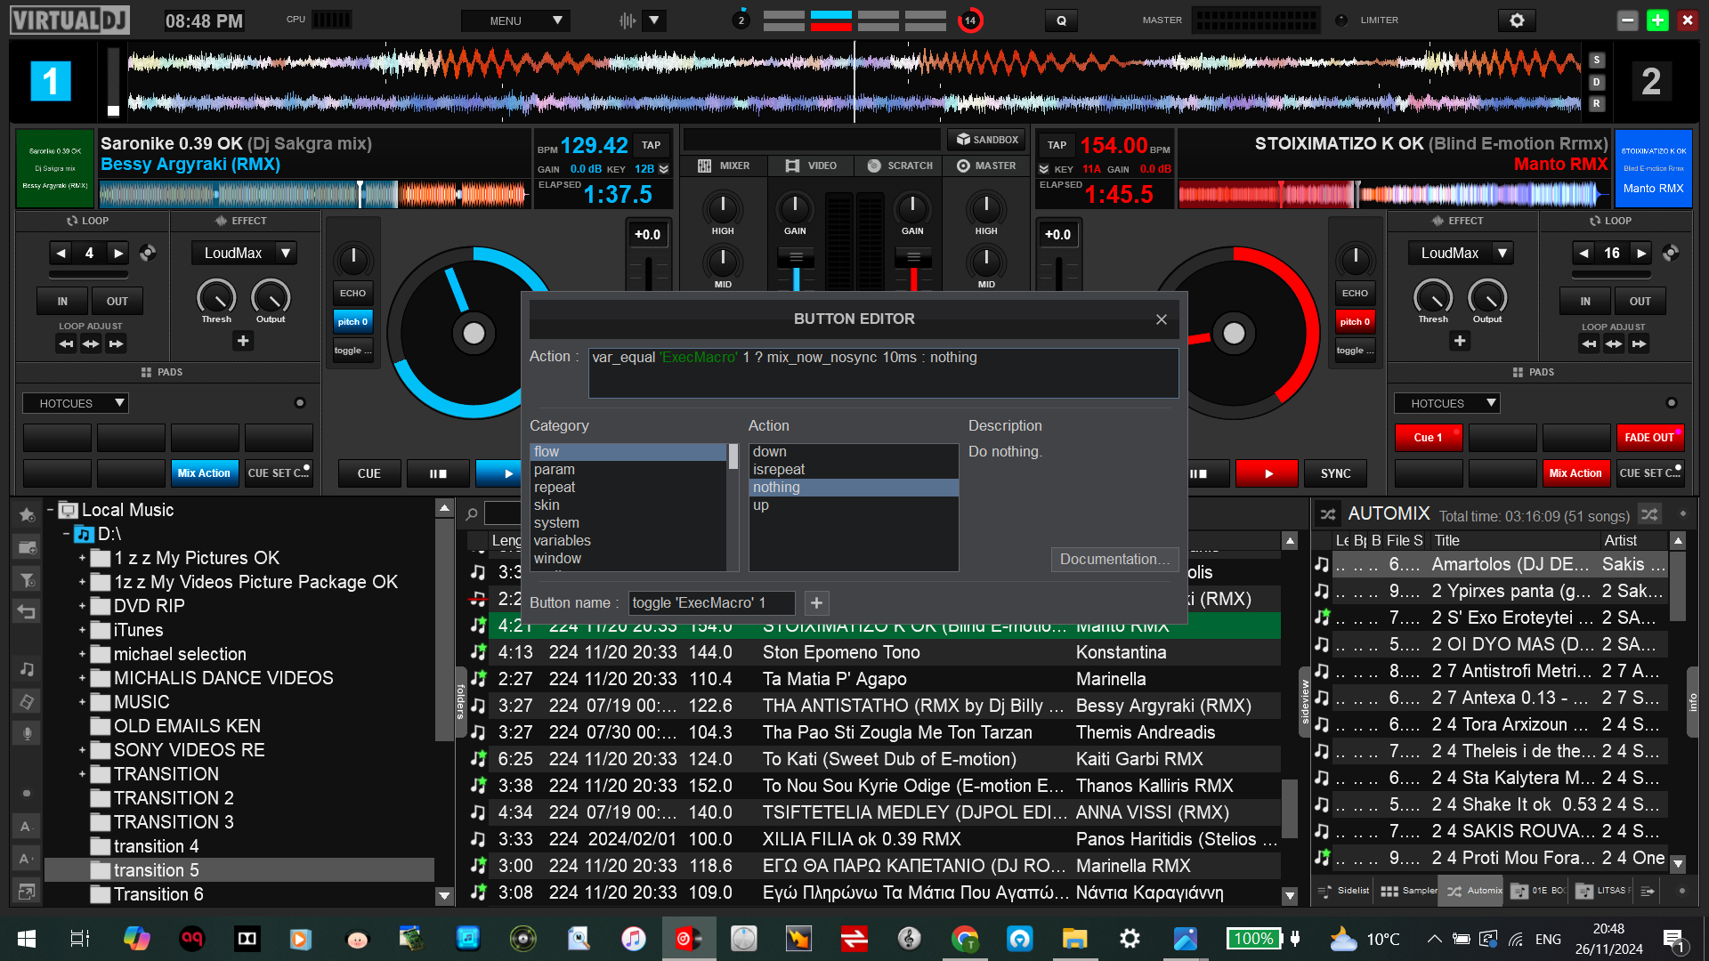
Task: Click left deck TAP button
Action: (x=652, y=145)
